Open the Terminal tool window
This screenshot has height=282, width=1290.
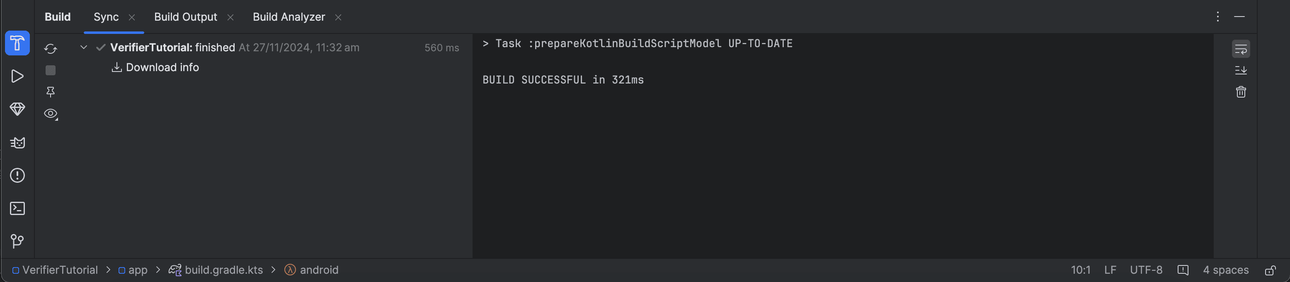(17, 209)
